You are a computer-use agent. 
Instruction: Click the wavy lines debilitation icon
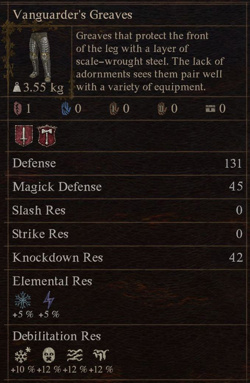tap(74, 355)
